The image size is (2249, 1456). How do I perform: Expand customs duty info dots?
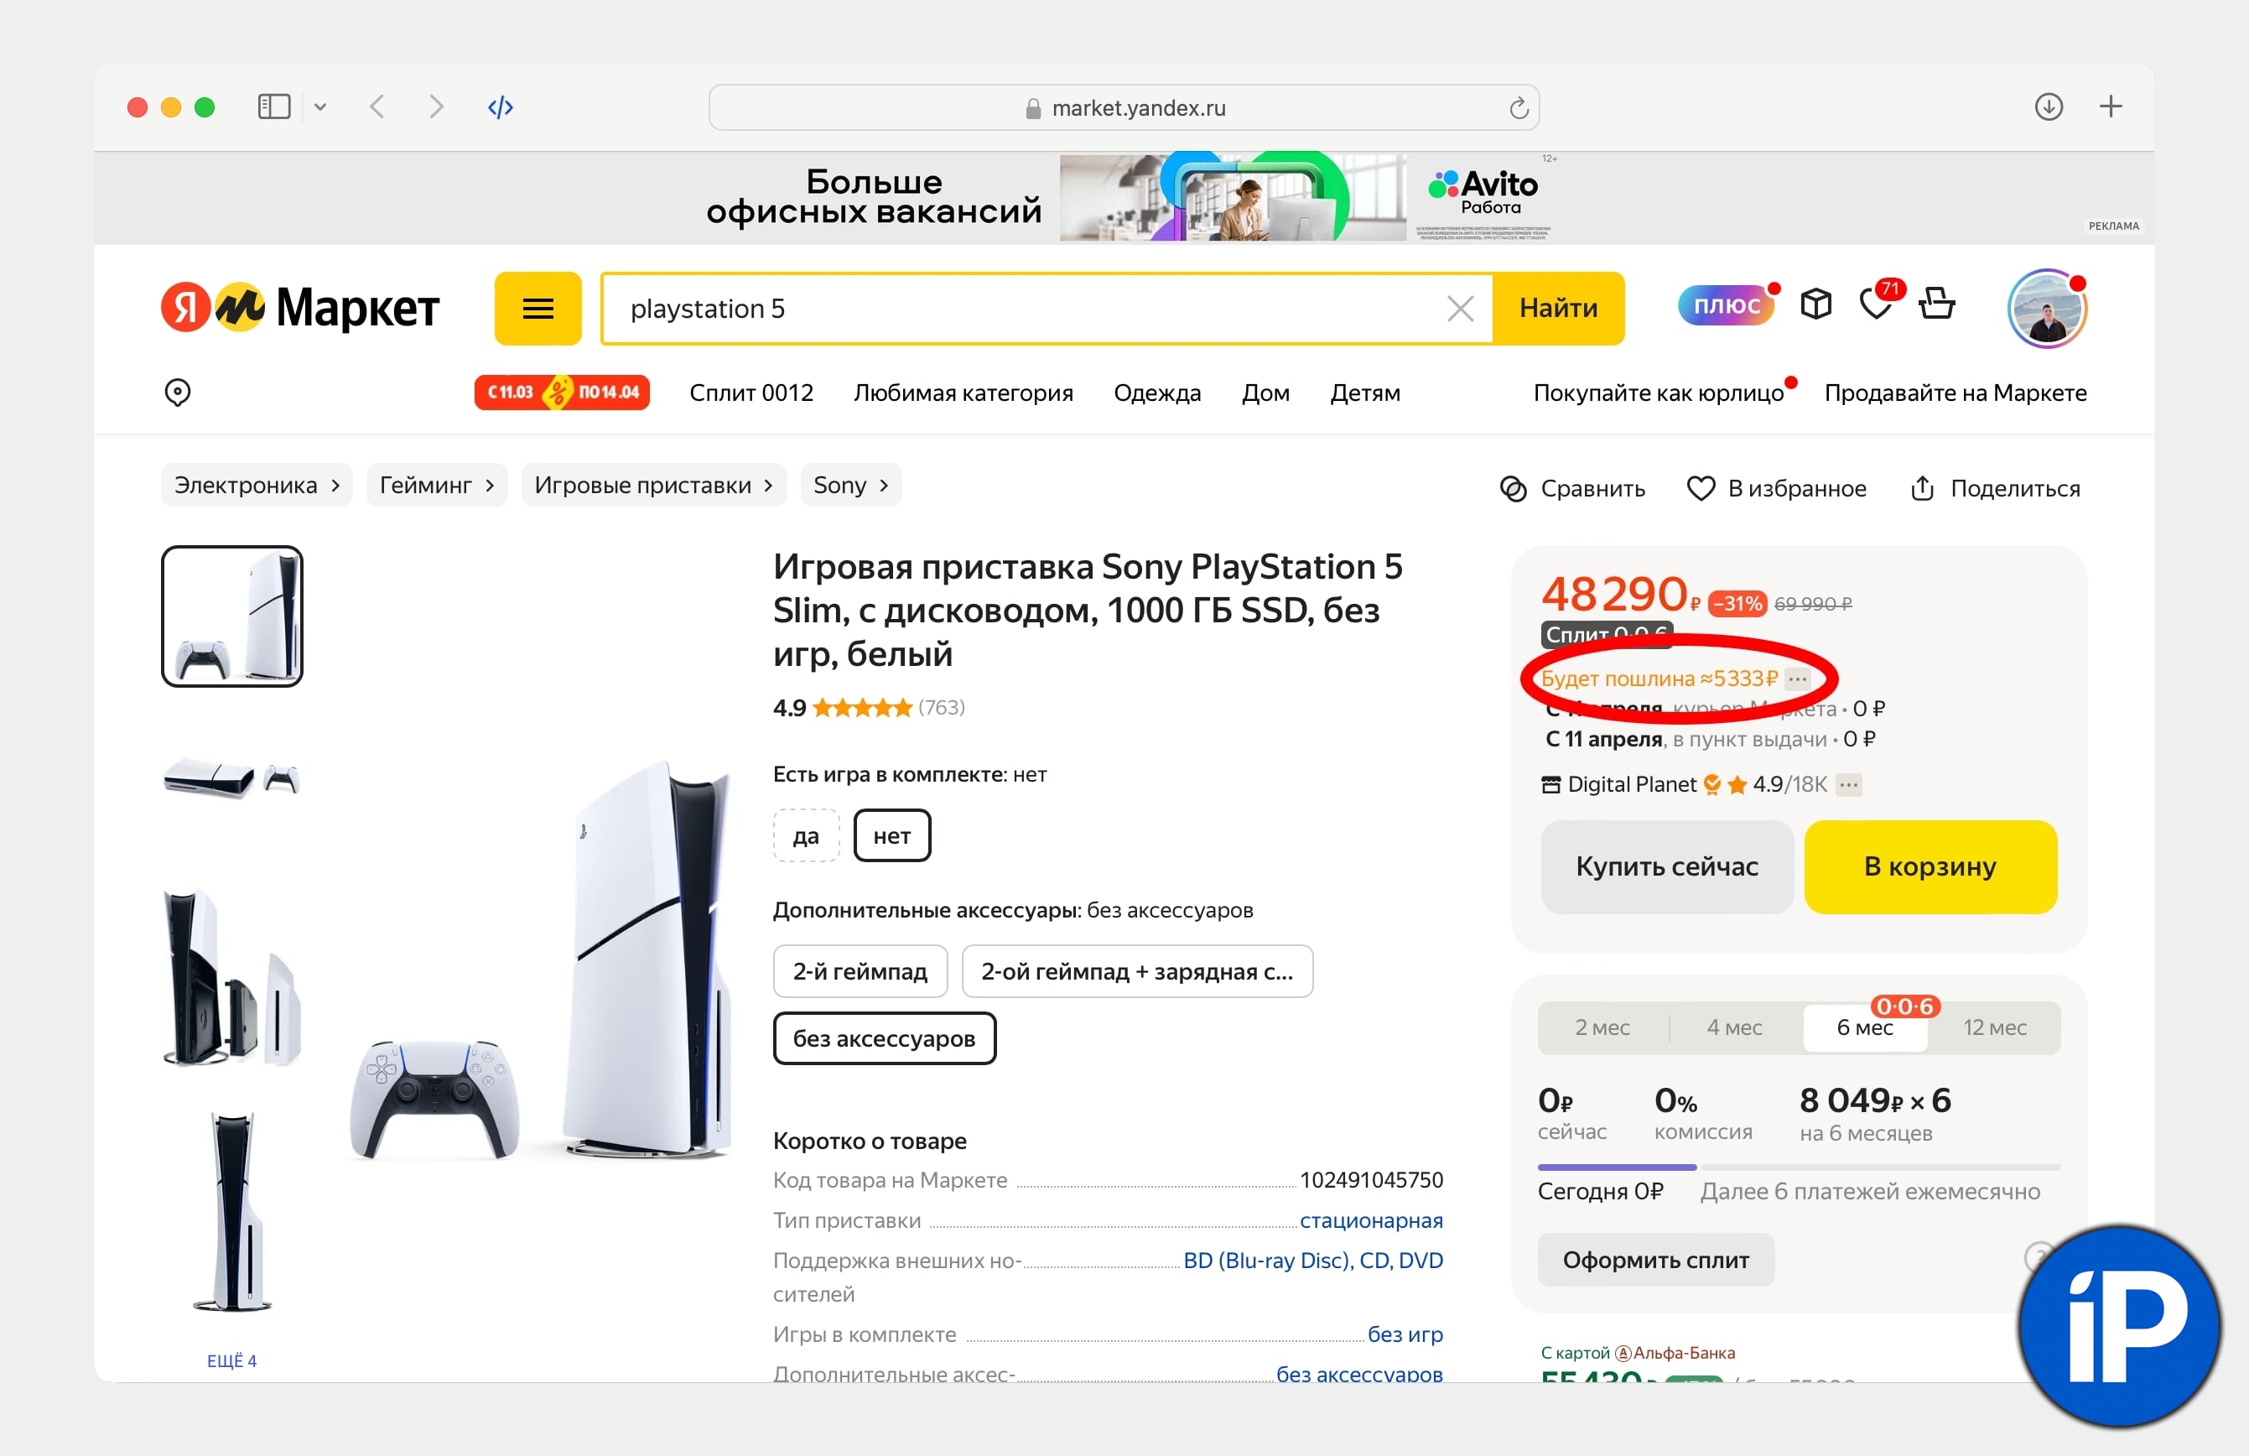coord(1797,679)
